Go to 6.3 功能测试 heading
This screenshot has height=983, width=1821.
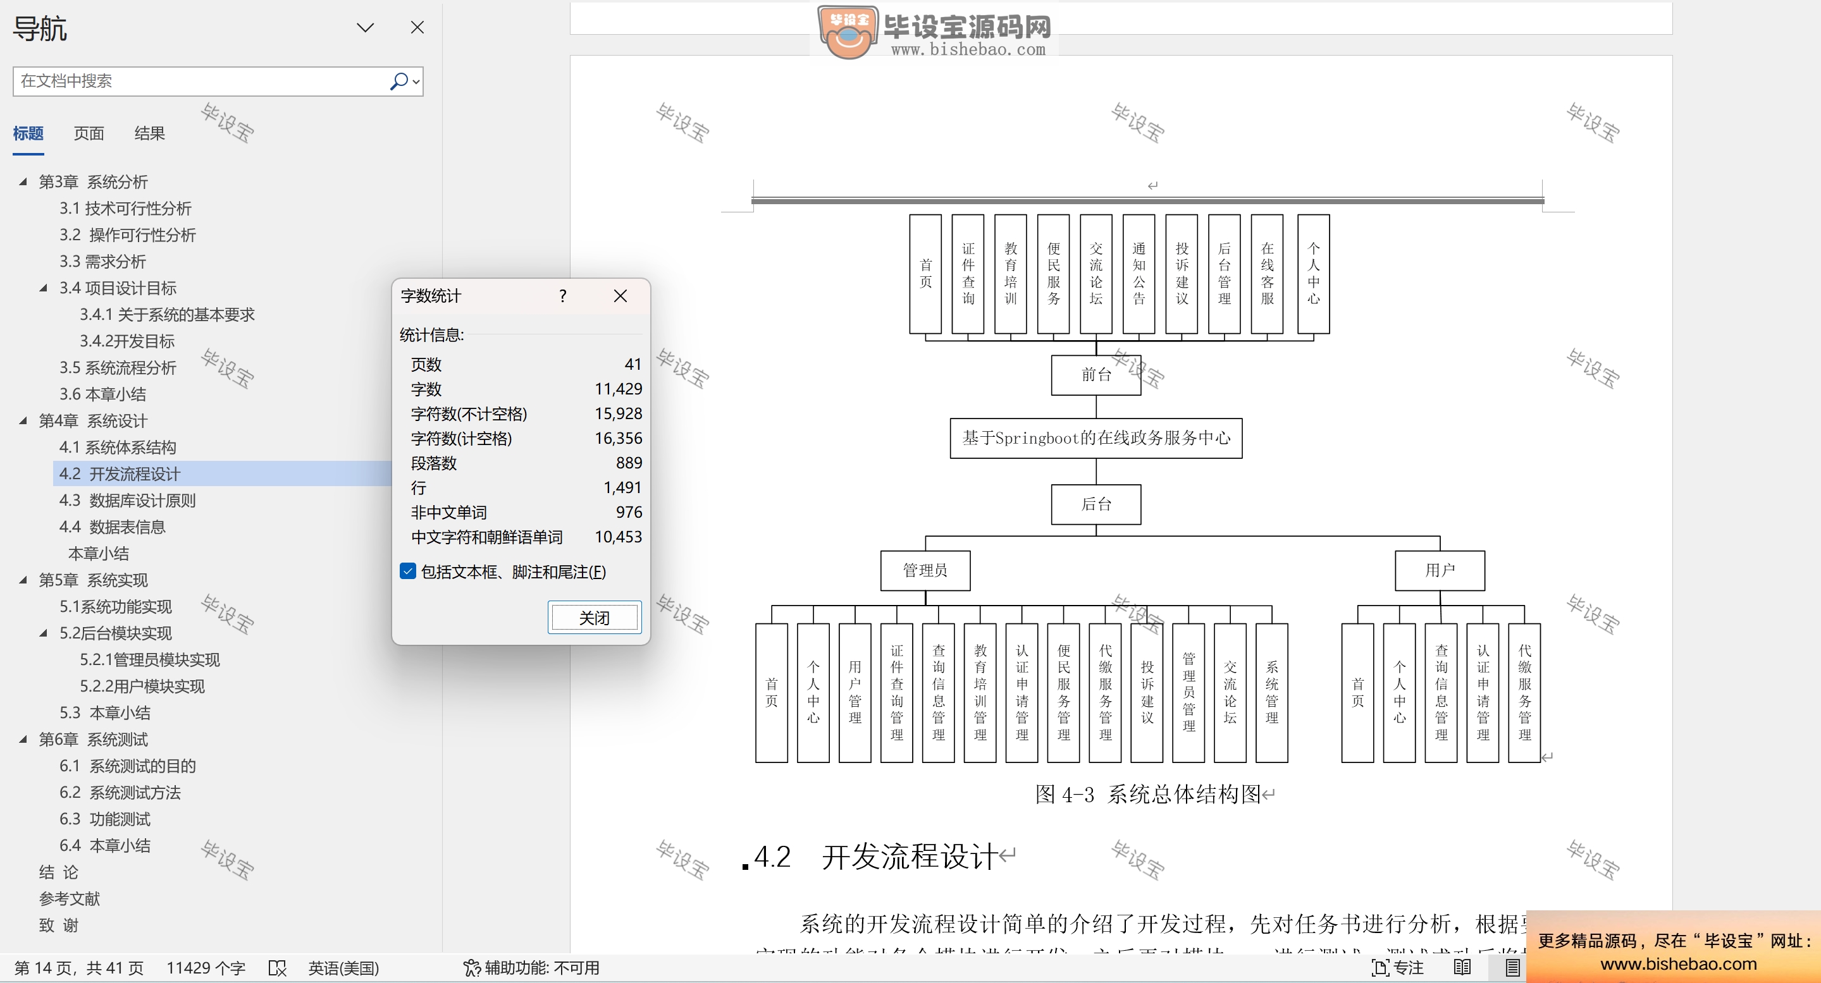(104, 819)
